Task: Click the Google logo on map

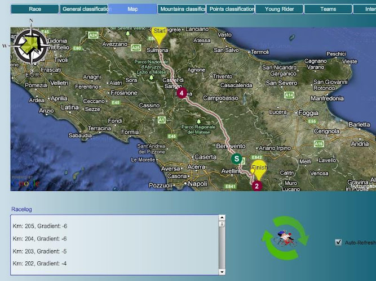Action: (x=25, y=183)
